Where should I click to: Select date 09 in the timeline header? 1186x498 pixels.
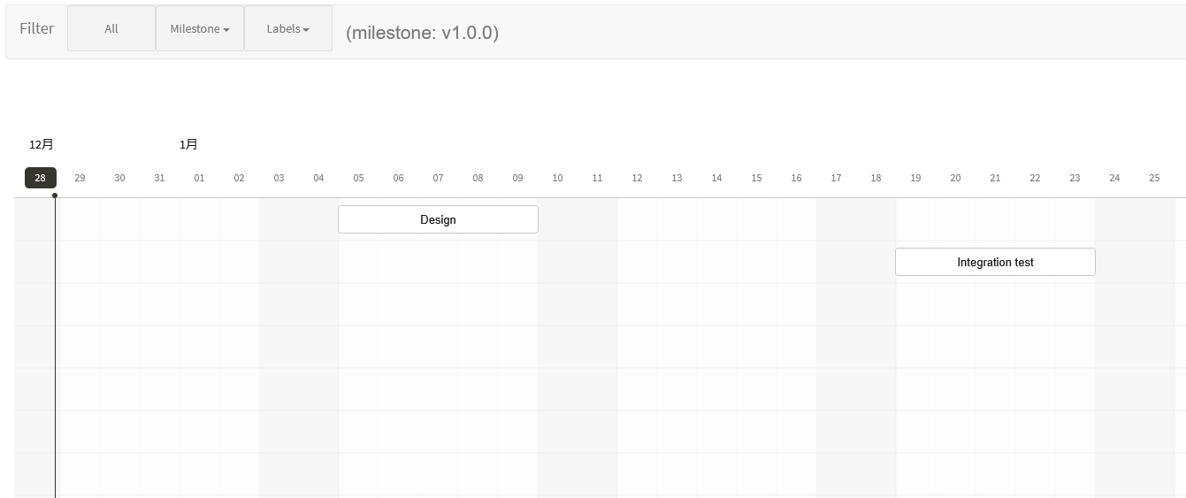517,178
